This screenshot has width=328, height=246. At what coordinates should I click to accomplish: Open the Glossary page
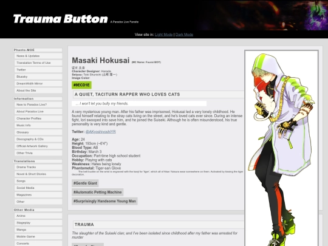38,132
